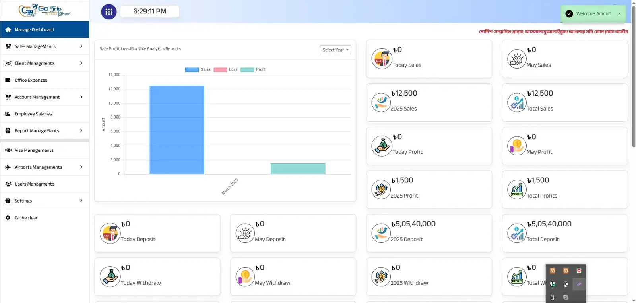
Task: Click the GoTrip Travel logo
Action: click(45, 11)
